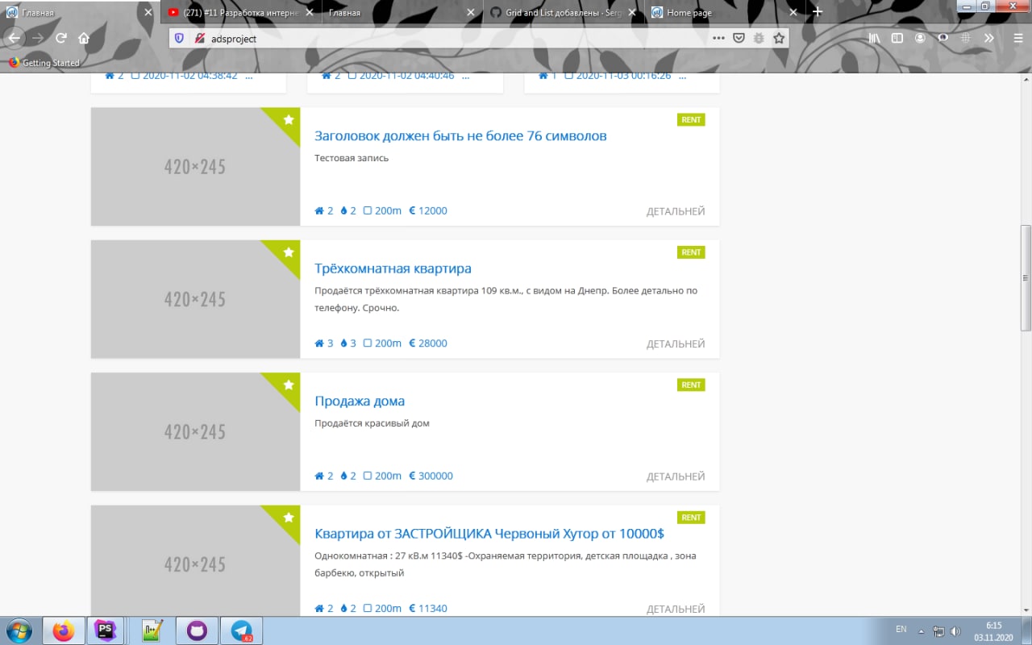Open PhpStorm from the taskbar
1032x645 pixels.
(x=105, y=630)
